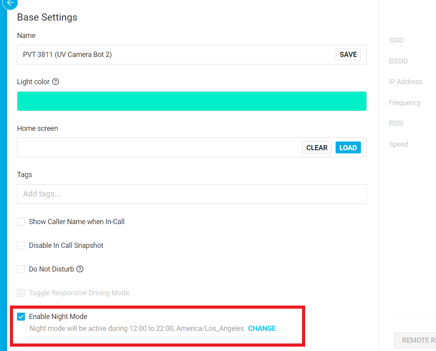Click into the Home screen input box
Viewport: 436px width, 351px height.
[x=158, y=148]
